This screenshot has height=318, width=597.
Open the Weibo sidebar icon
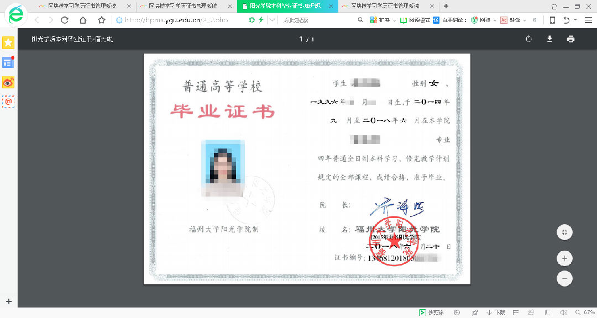(8, 83)
